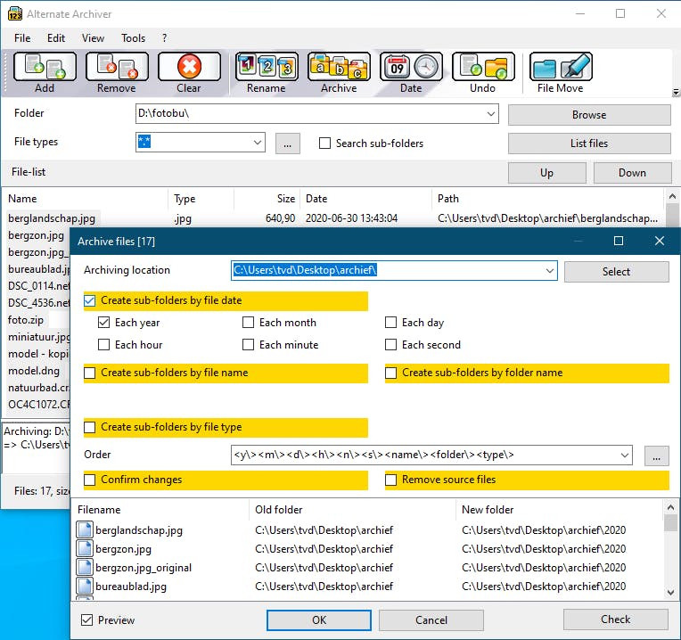Select foto.zip in main file-list

[x=26, y=320]
